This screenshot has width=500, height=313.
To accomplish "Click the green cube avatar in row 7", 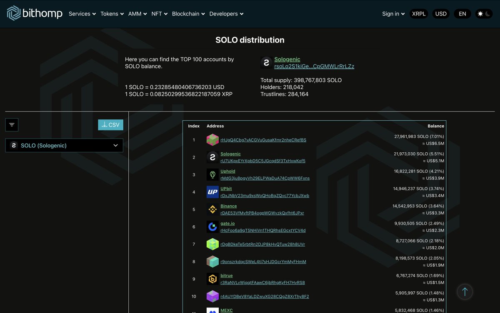I will [212, 244].
